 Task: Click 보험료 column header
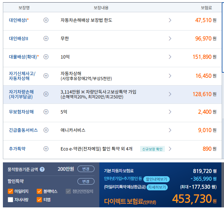[x=206, y=8]
